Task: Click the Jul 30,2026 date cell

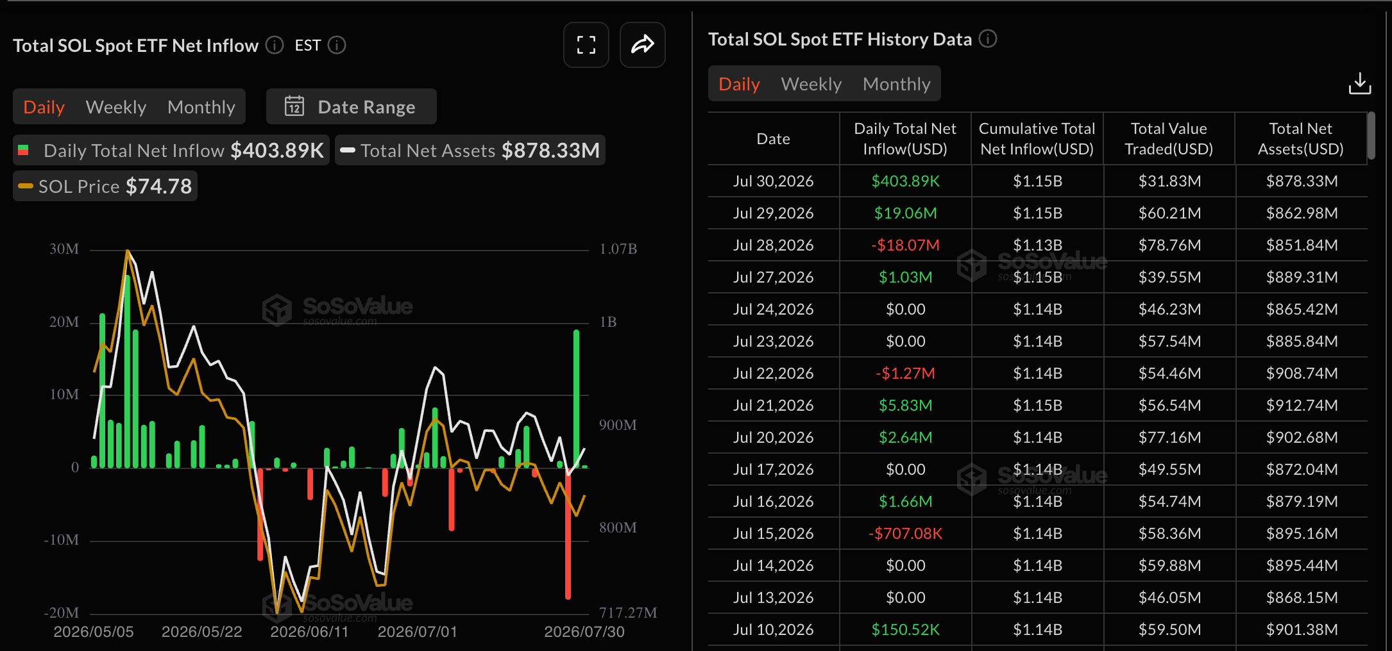Action: [774, 181]
